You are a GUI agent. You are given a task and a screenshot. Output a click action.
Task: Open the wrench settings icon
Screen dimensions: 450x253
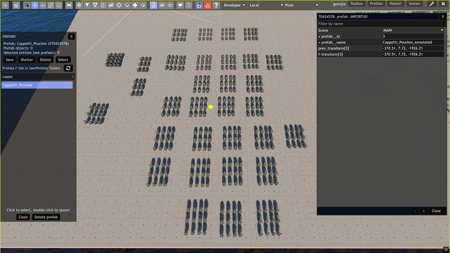(432, 4)
